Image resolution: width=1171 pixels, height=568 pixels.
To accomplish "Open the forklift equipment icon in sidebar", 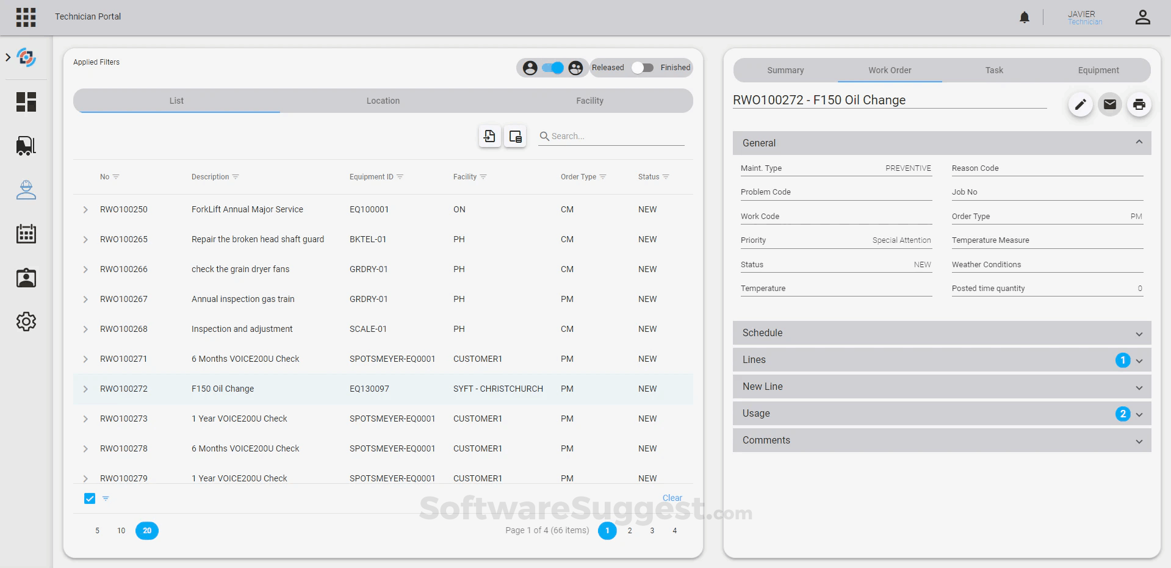I will pos(26,146).
